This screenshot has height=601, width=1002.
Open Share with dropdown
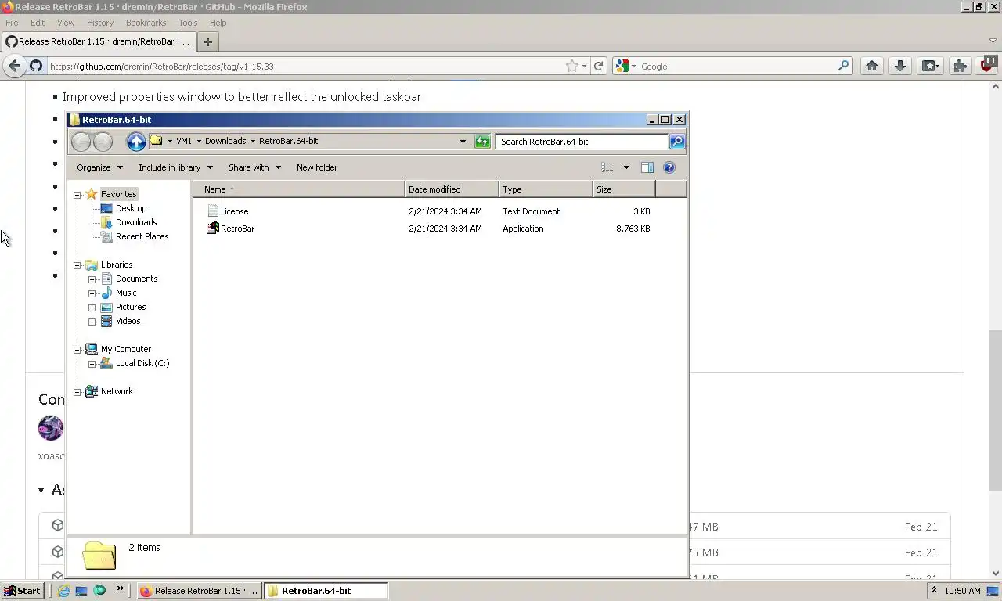pos(254,167)
